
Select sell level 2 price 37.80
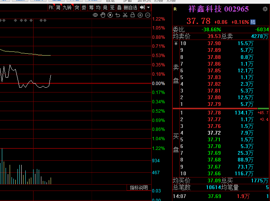pyautogui.click(x=214, y=97)
